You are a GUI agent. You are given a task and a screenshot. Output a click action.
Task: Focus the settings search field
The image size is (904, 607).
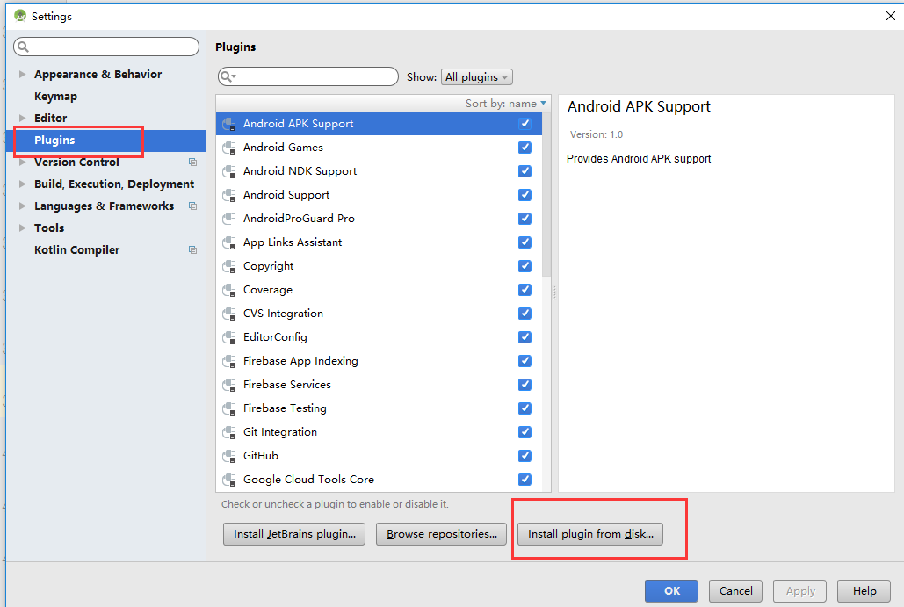coord(106,47)
